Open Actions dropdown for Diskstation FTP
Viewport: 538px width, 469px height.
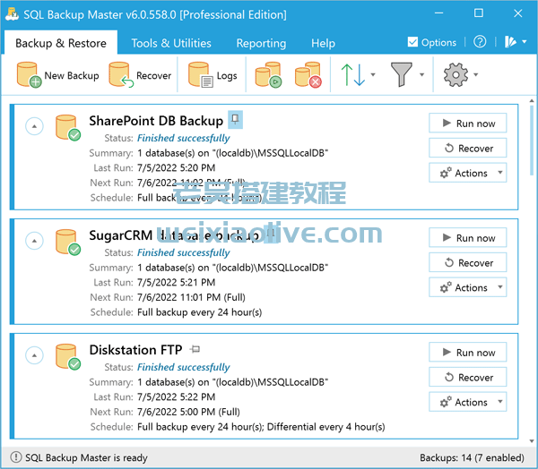point(468,402)
